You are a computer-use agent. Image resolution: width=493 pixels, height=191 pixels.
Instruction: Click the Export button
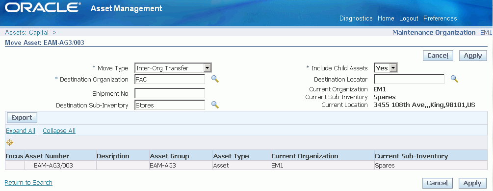tap(22, 118)
